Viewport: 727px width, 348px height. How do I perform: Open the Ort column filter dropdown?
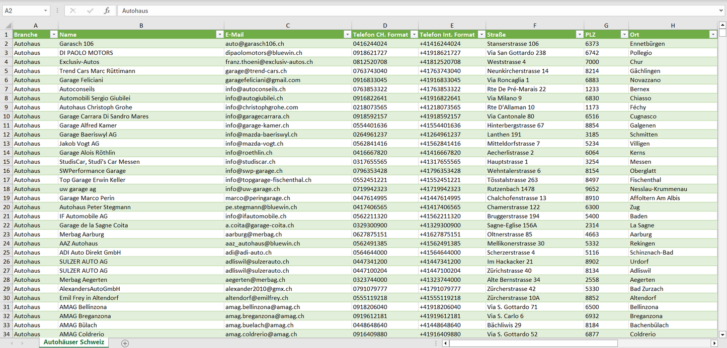click(712, 35)
